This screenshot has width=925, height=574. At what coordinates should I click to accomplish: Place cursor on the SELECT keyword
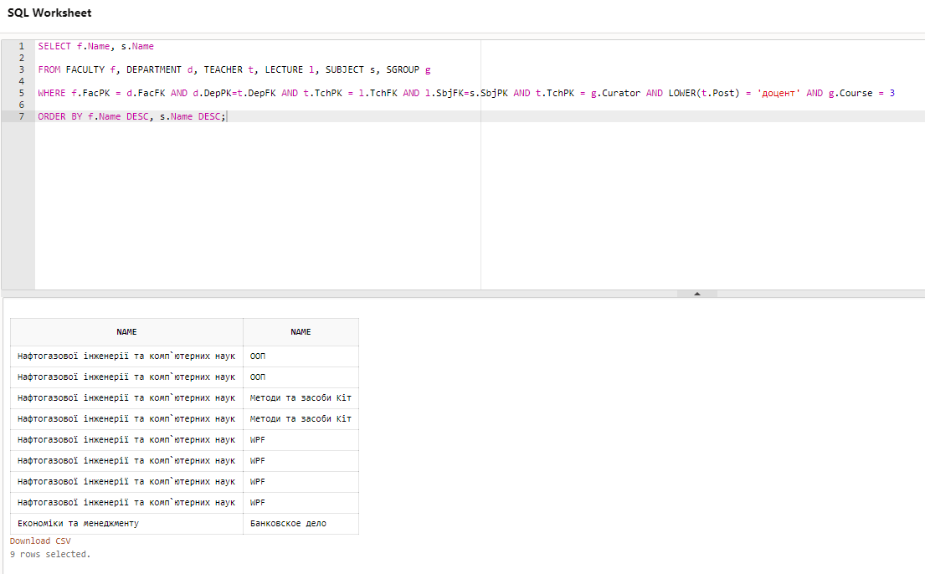(x=54, y=47)
